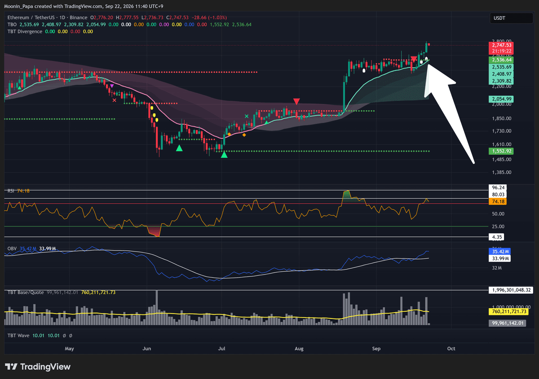Select the green 2,536.64 price axis label
The image size is (539, 379).
click(x=502, y=59)
